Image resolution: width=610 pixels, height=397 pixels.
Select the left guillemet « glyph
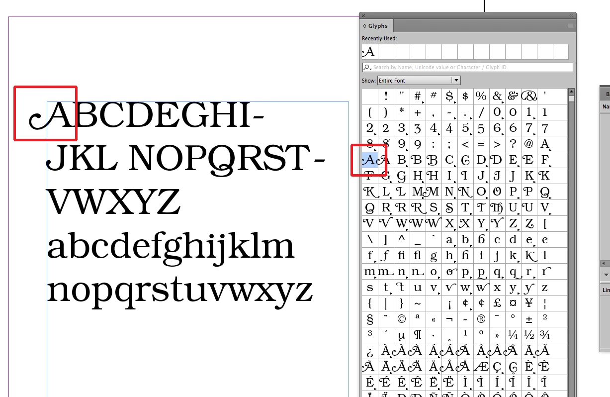(x=433, y=319)
